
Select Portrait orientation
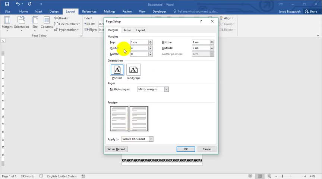pyautogui.click(x=117, y=72)
